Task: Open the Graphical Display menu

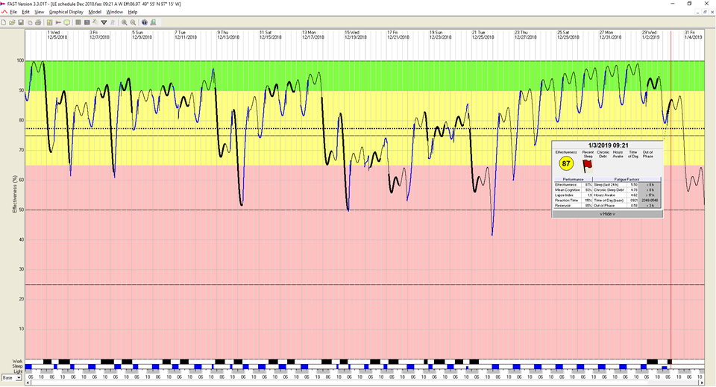Action: click(66, 12)
